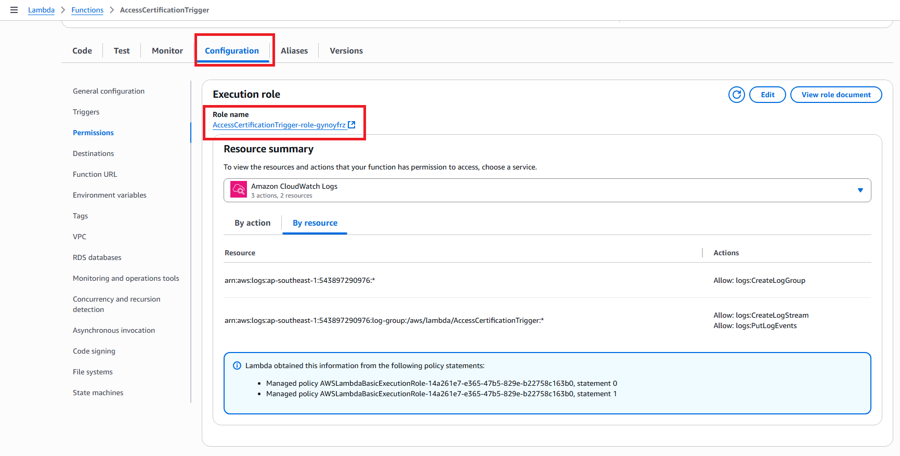Viewport: 900px width, 456px height.
Task: Open General configuration settings
Action: [x=109, y=91]
